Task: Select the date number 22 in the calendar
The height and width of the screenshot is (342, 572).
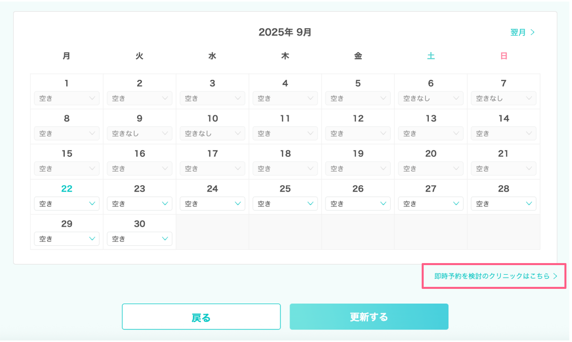Action: [67, 189]
